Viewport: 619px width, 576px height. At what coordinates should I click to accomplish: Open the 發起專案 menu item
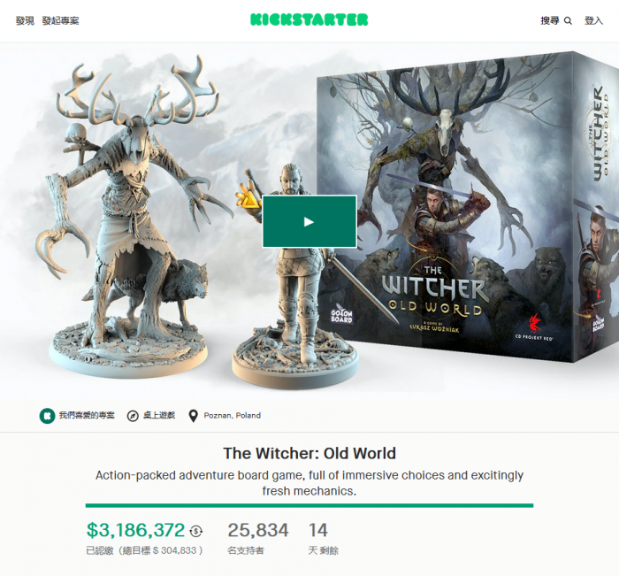(x=60, y=20)
